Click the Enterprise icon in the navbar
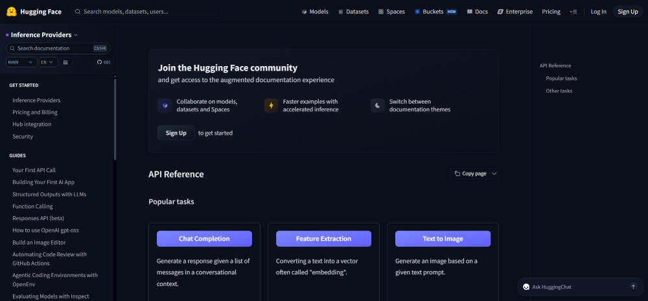 coord(500,12)
